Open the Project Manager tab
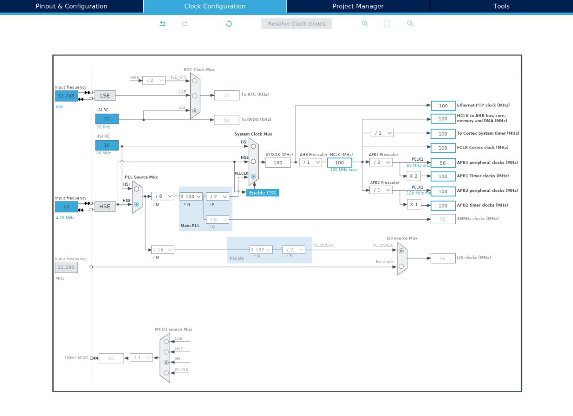573x416 pixels. (358, 6)
